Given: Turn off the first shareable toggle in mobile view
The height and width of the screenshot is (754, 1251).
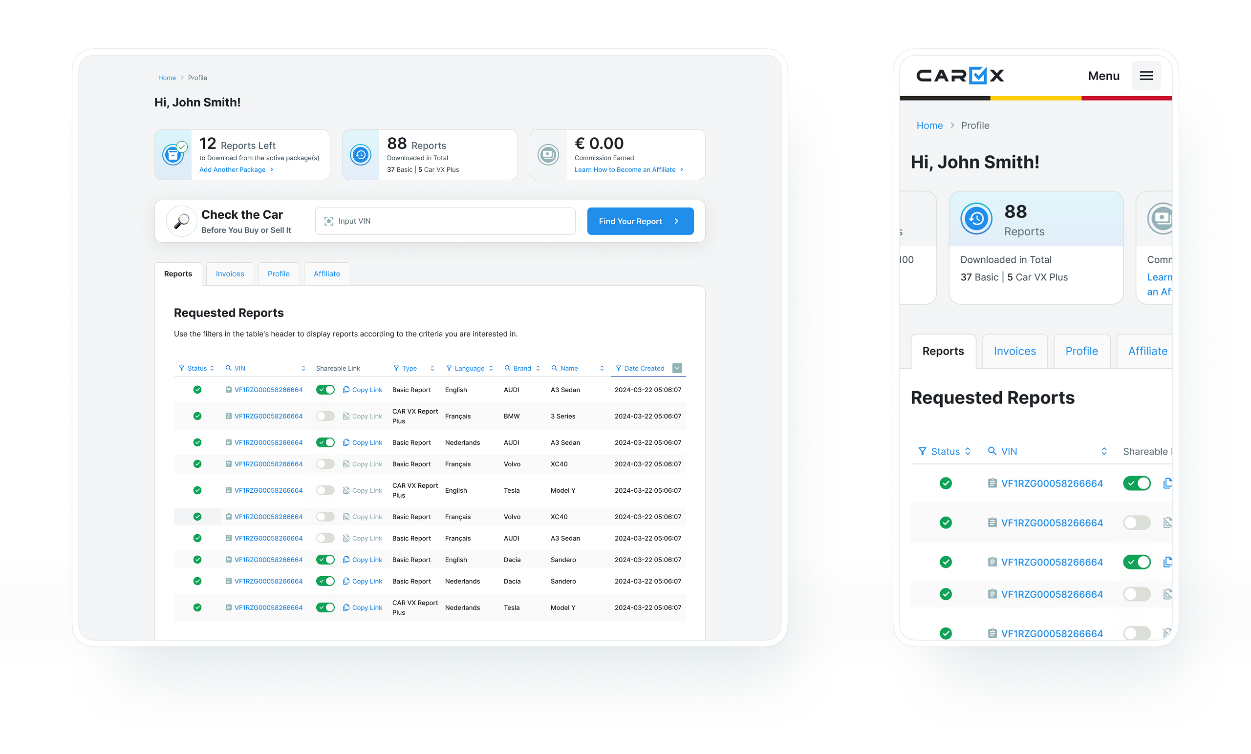Looking at the screenshot, I should (1137, 483).
